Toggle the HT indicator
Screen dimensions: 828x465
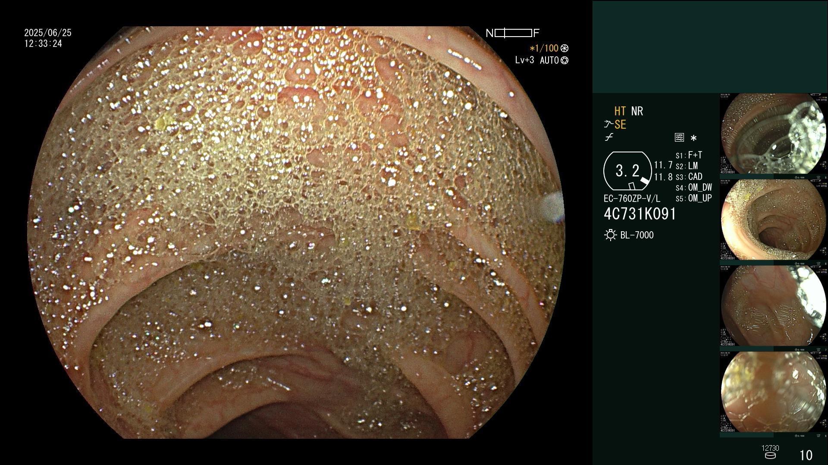coord(620,111)
